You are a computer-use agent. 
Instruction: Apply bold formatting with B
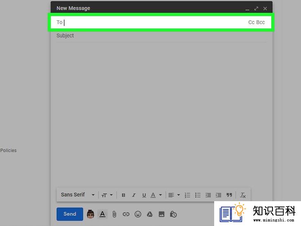[x=124, y=195]
